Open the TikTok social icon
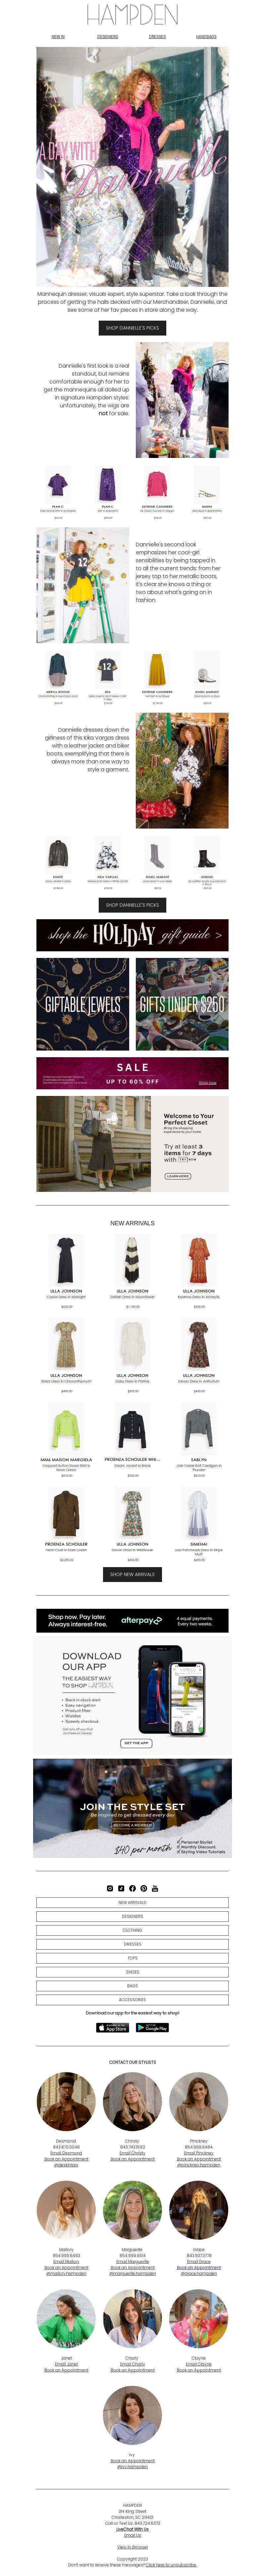 tap(121, 1888)
